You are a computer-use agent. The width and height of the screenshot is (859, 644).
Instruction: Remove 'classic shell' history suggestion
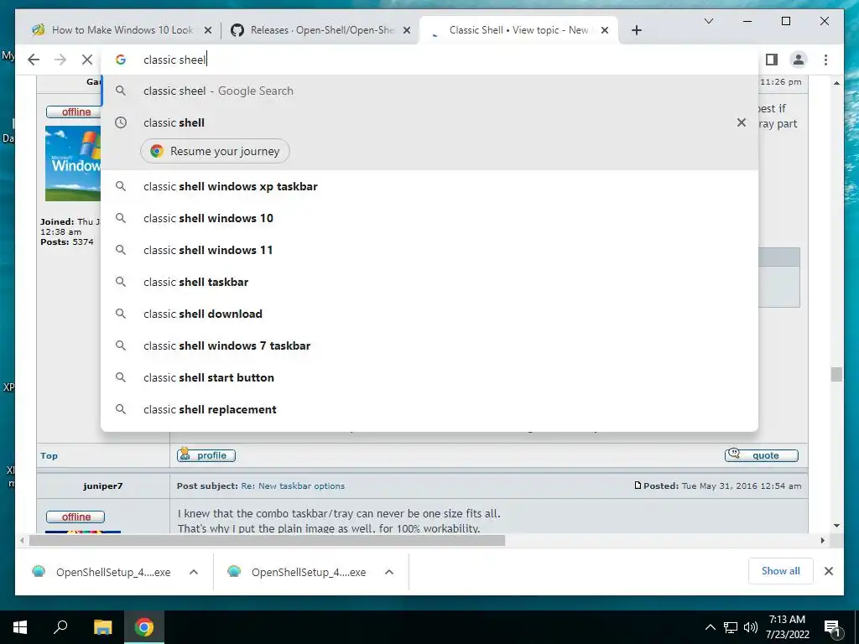coord(742,122)
